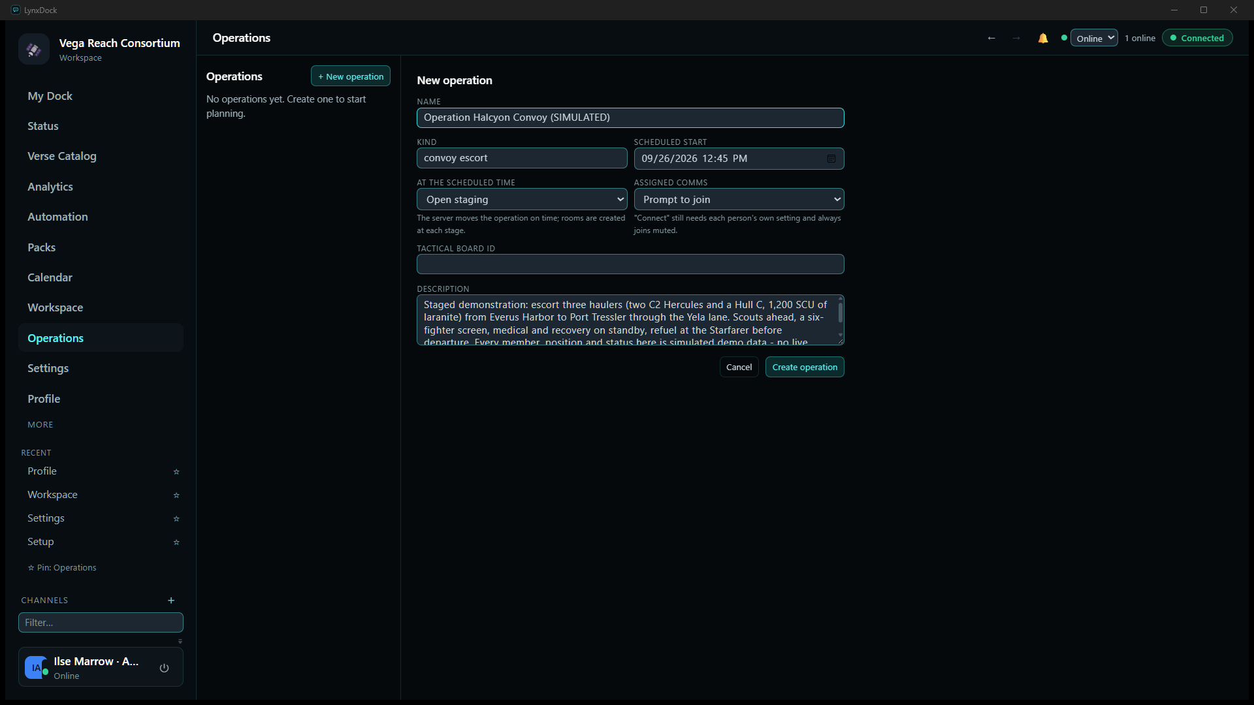Open recent Setup entry
This screenshot has width=1254, height=705.
40,542
